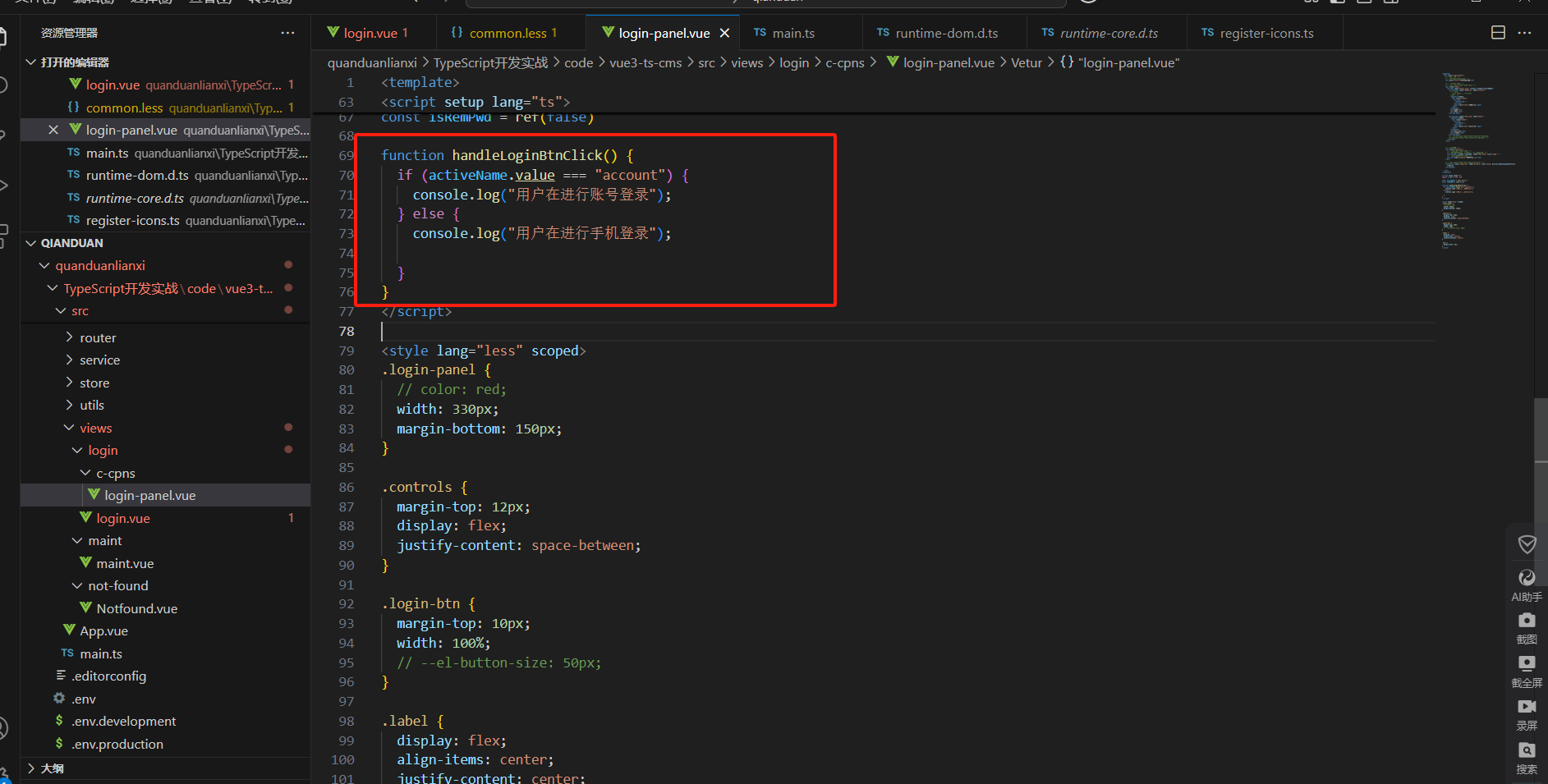The image size is (1548, 784).
Task: Open the AI助手 tool icon
Action: (x=1527, y=578)
